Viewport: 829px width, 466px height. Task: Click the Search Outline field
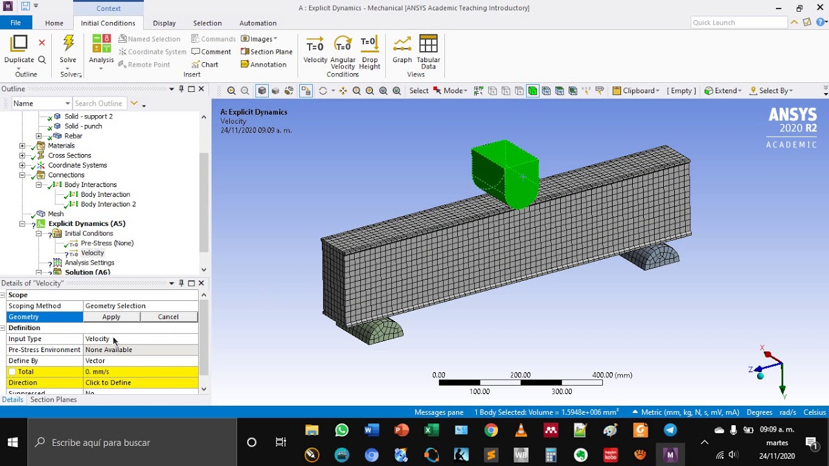click(x=100, y=104)
